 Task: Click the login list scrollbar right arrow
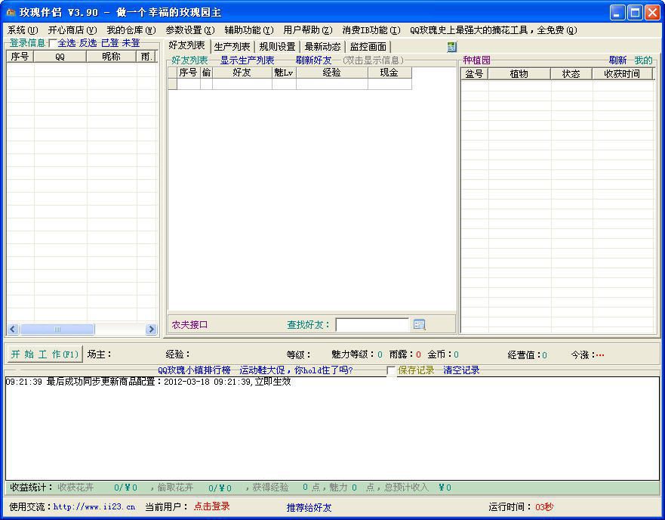coord(151,330)
